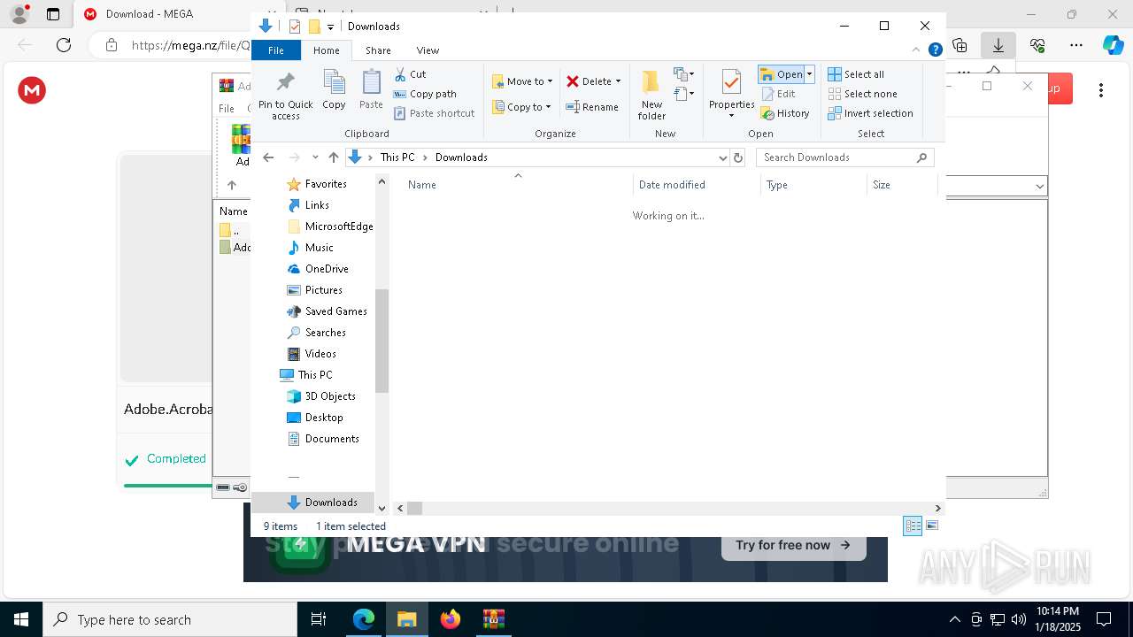This screenshot has width=1133, height=637.
Task: Open Edge downloads toolbar icon
Action: (998, 45)
